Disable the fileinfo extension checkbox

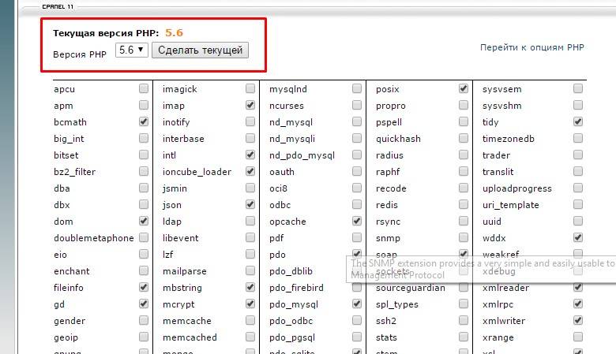pyautogui.click(x=144, y=287)
